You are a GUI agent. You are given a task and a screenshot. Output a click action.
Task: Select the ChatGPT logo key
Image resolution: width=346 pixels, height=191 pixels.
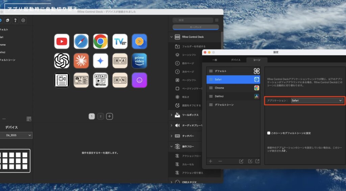point(62,61)
